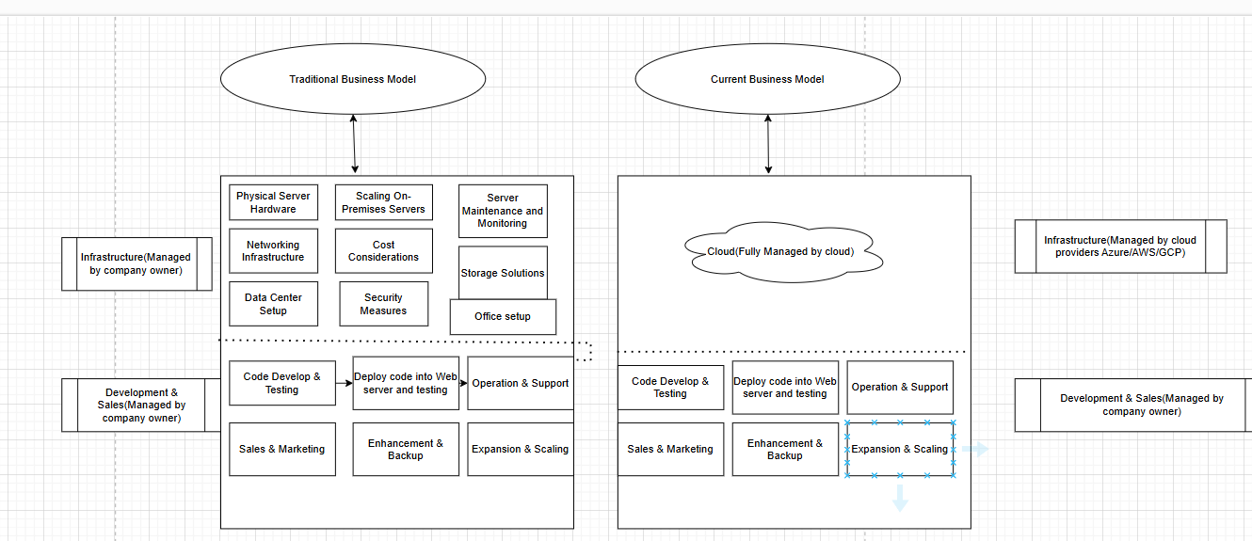Choose the Security Measures box
This screenshot has height=541, width=1252.
point(383,304)
